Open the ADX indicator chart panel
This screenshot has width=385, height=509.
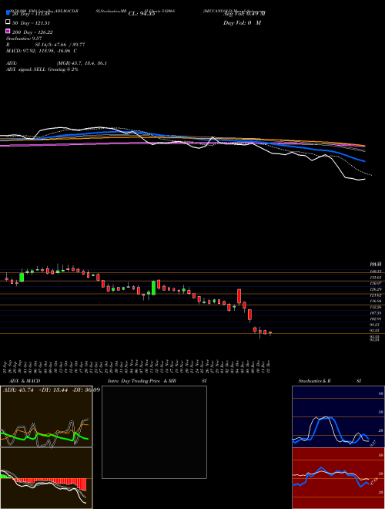(x=46, y=416)
